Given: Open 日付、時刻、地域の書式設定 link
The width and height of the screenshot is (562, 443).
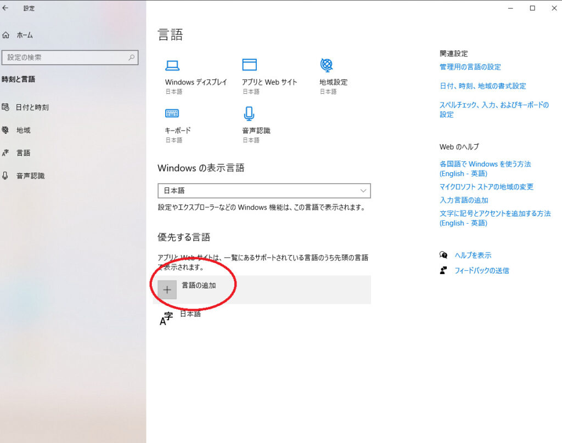Looking at the screenshot, I should tap(483, 86).
